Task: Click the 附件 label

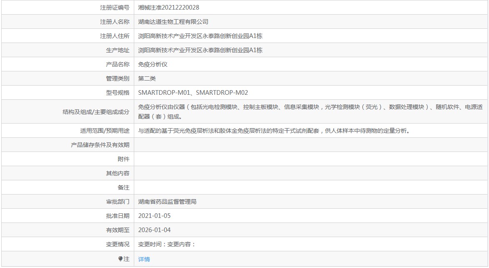Action: click(x=123, y=159)
